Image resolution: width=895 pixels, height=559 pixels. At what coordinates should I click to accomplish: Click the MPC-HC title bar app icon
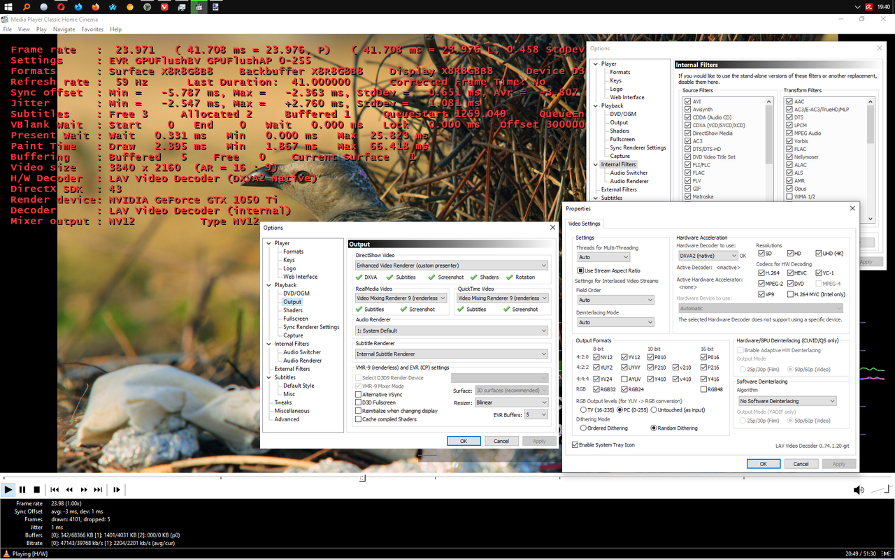click(x=6, y=19)
